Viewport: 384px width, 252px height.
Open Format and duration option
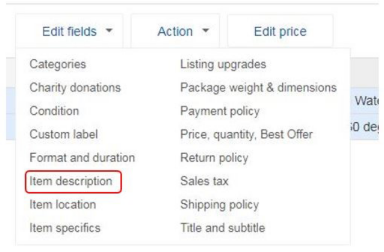(82, 158)
